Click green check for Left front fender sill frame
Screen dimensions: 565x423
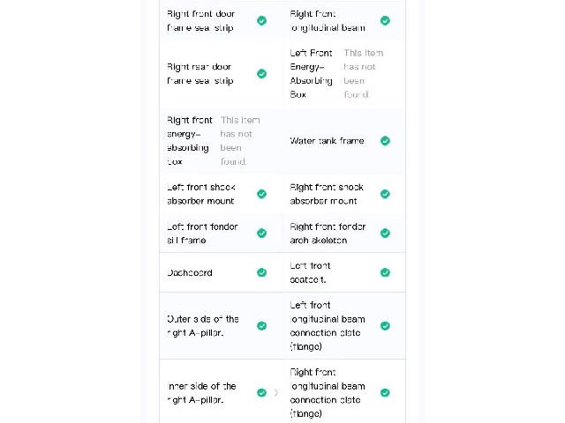click(x=262, y=234)
